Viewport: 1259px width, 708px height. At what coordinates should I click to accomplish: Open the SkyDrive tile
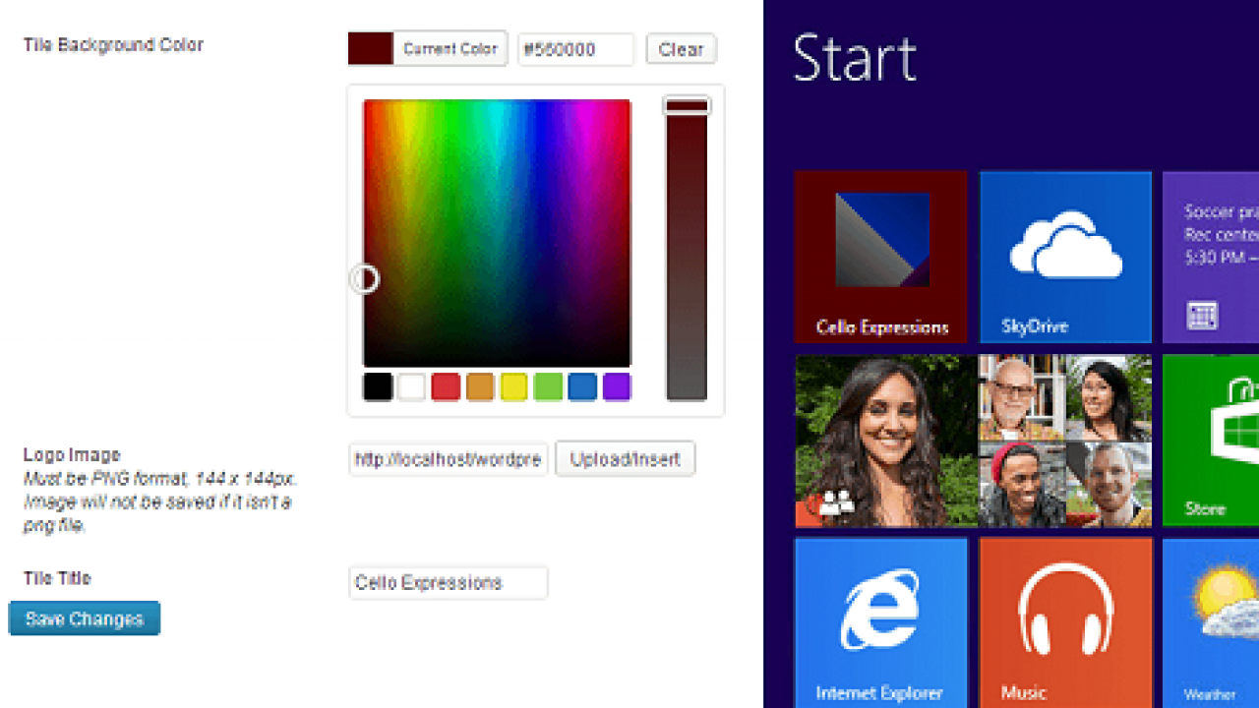pyautogui.click(x=1065, y=257)
